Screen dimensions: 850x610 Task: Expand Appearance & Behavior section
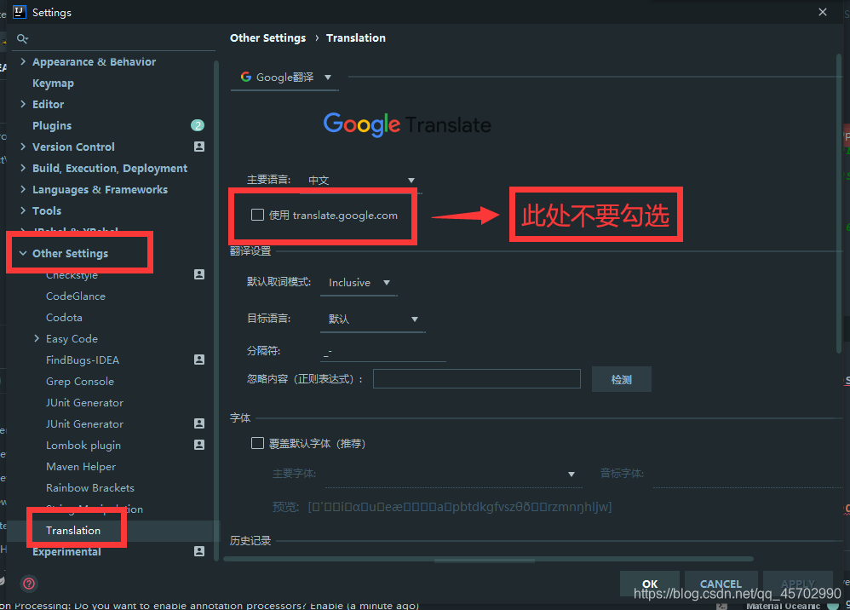coord(23,61)
